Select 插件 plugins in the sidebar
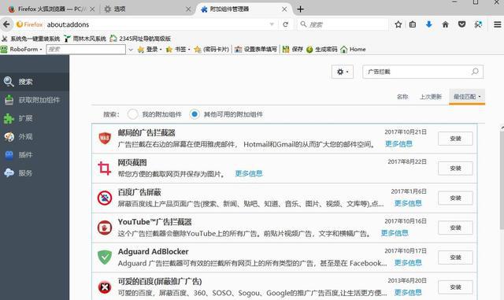504x300 pixels. click(35, 154)
